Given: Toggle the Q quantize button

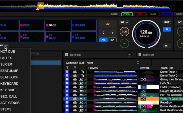Looking at the screenshot, I should click(x=167, y=29).
